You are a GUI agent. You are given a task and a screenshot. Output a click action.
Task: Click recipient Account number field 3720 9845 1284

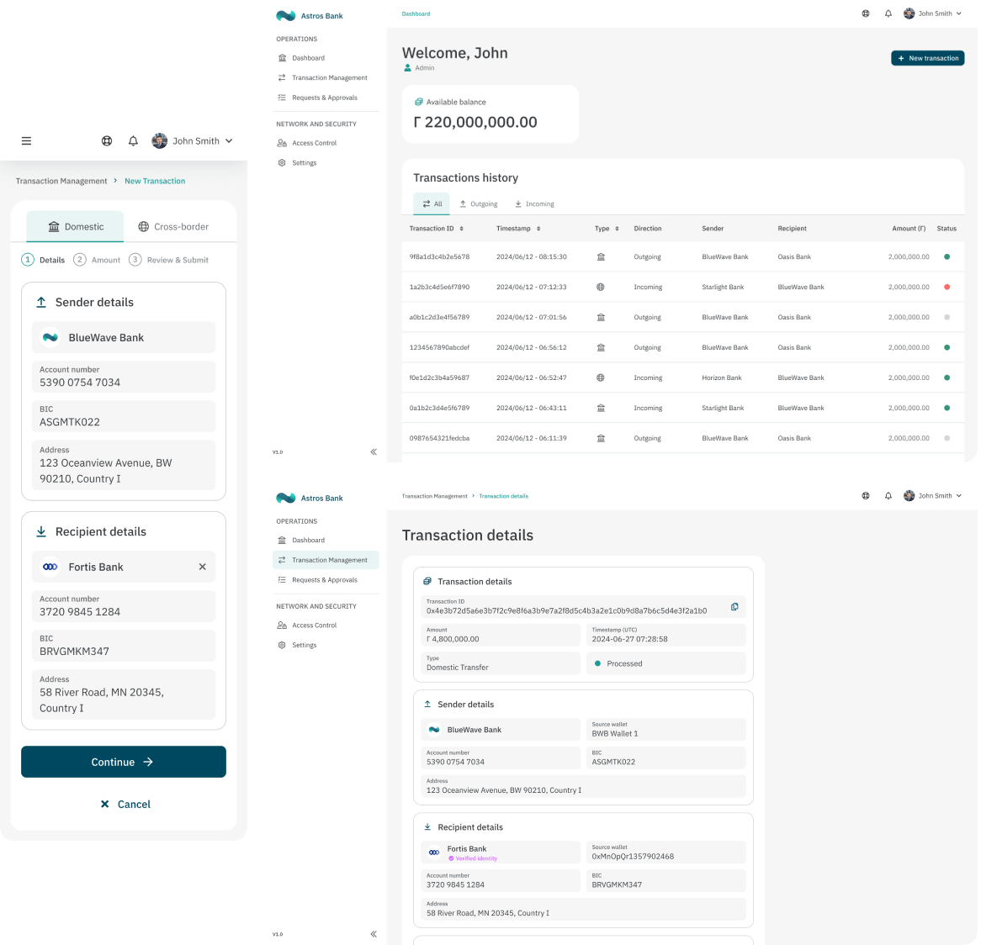pyautogui.click(x=124, y=606)
